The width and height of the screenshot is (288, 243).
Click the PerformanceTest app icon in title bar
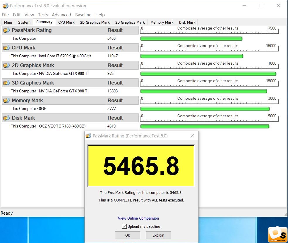pyautogui.click(x=6, y=6)
